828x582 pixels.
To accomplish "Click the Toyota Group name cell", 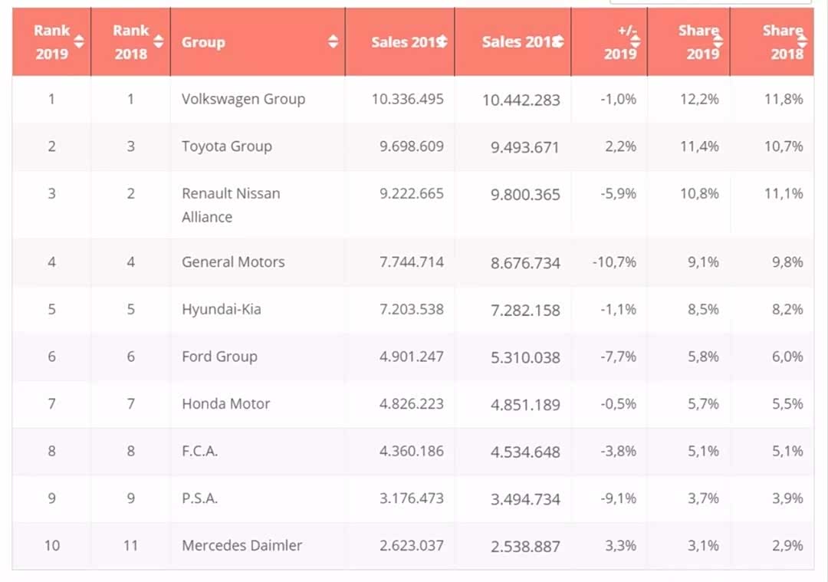I will point(226,146).
